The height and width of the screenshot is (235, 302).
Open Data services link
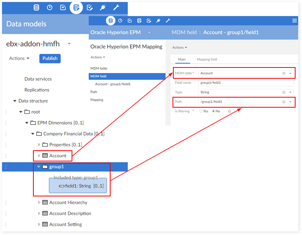point(38,79)
